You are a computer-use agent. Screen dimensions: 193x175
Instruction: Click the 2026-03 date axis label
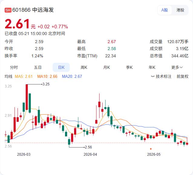coord(24,154)
